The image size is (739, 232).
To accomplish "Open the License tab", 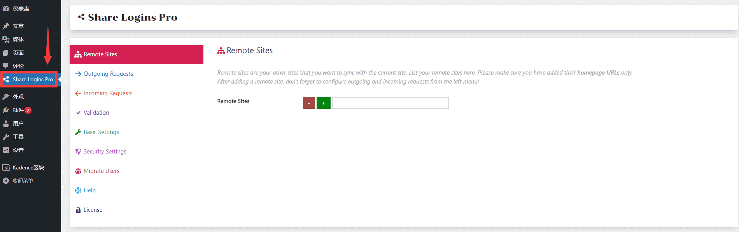I will pos(137,210).
